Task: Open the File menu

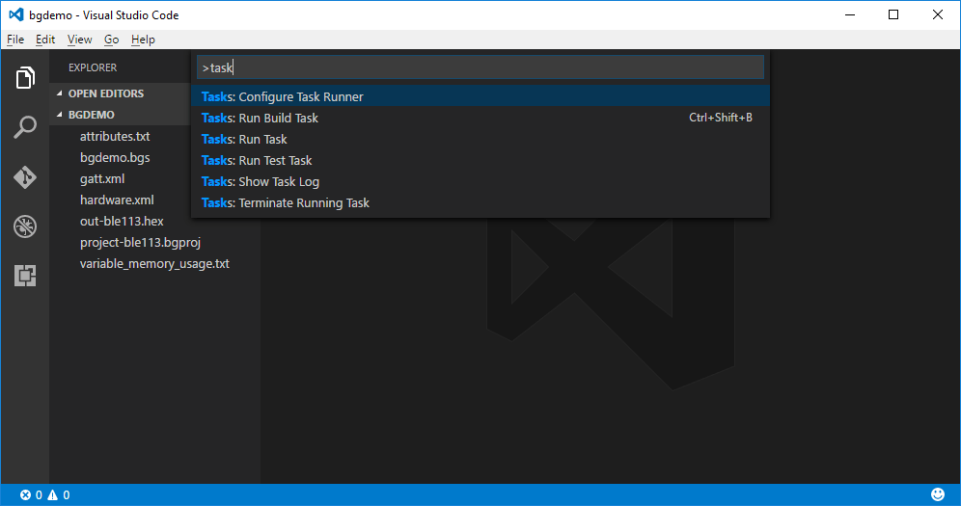Action: tap(15, 40)
